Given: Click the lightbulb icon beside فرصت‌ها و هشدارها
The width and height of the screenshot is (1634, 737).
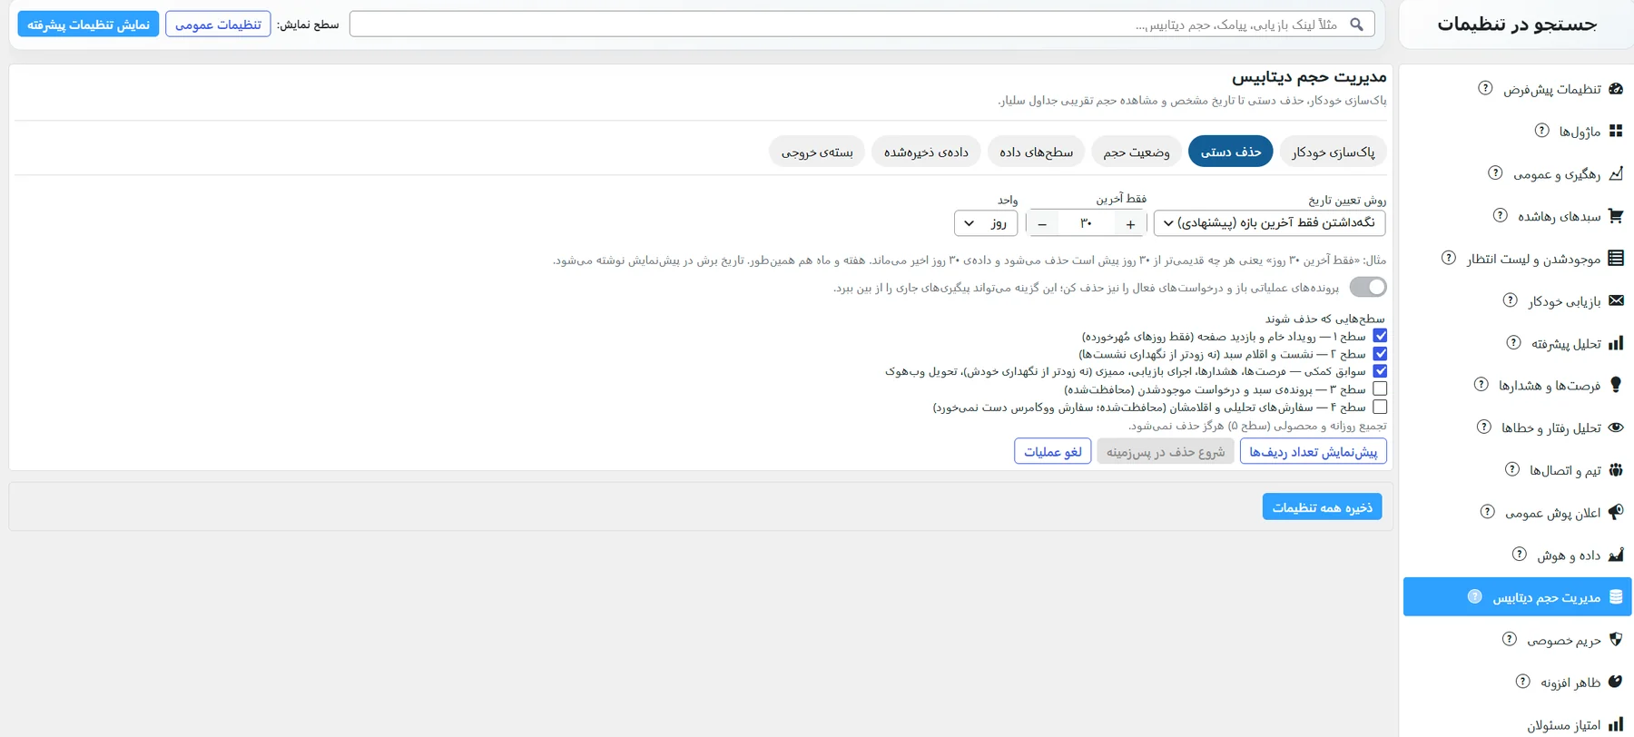Looking at the screenshot, I should pyautogui.click(x=1616, y=385).
